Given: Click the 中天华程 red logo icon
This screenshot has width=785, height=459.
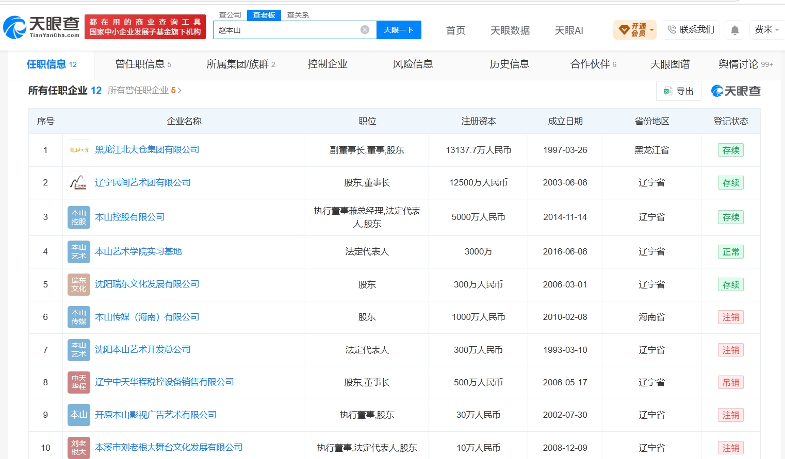Looking at the screenshot, I should click(x=79, y=382).
